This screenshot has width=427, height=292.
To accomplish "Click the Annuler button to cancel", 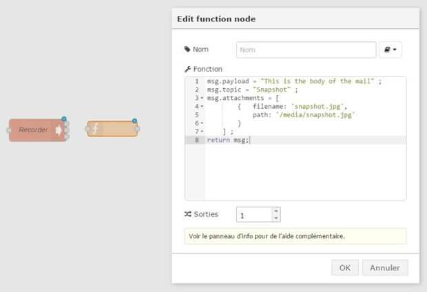I will pyautogui.click(x=385, y=267).
